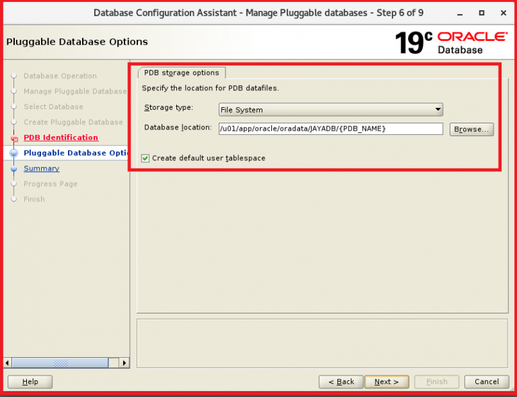Click the sidebar scroll right arrow
The height and width of the screenshot is (397, 517).
pos(124,363)
